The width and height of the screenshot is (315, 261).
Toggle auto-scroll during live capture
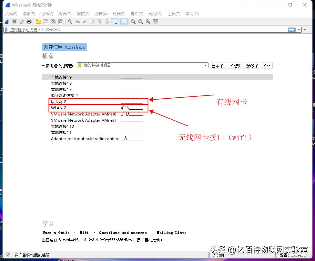click(115, 21)
